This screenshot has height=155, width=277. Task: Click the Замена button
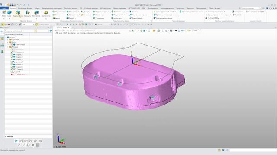pos(134,12)
